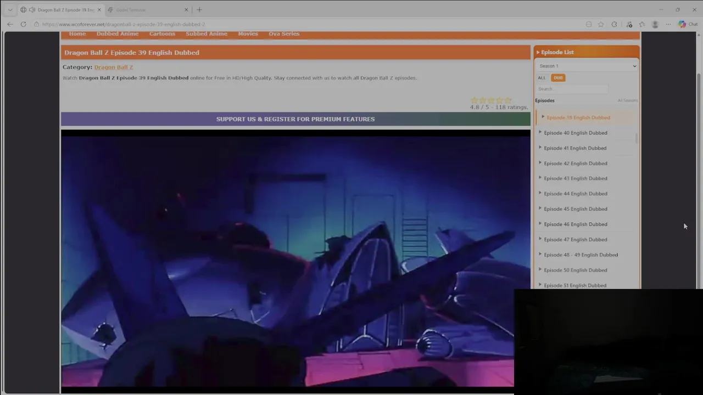The height and width of the screenshot is (395, 703).
Task: Open Episode 48 - 49 English Dubbed
Action: click(581, 255)
